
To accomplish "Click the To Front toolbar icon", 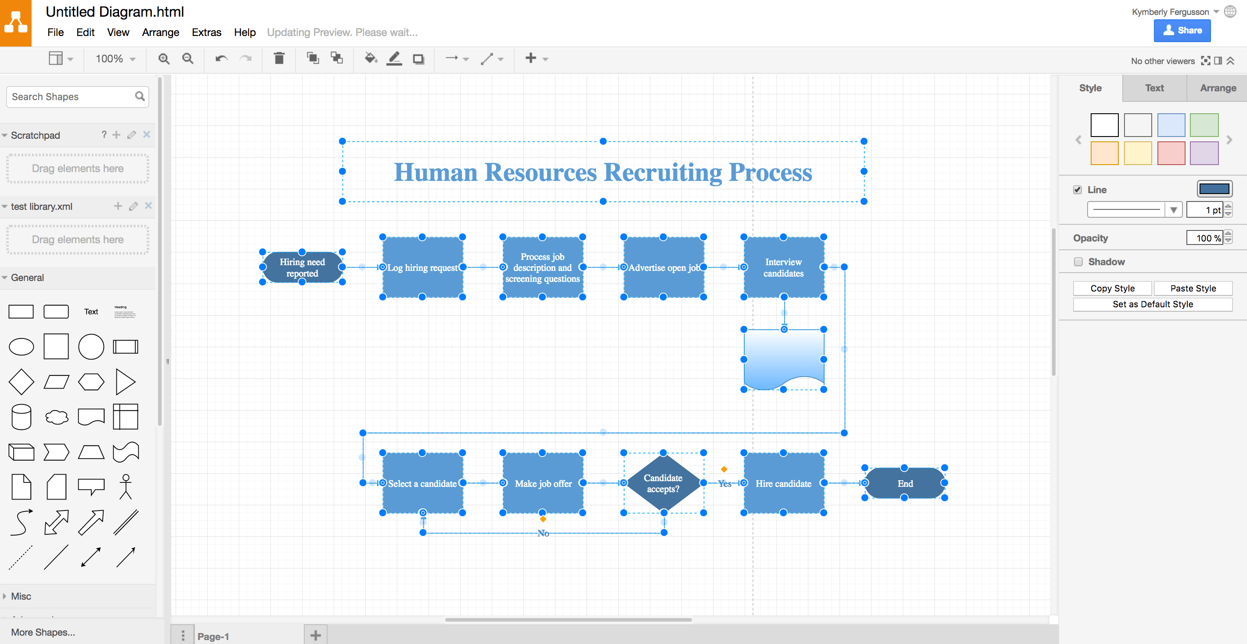I will [x=313, y=58].
